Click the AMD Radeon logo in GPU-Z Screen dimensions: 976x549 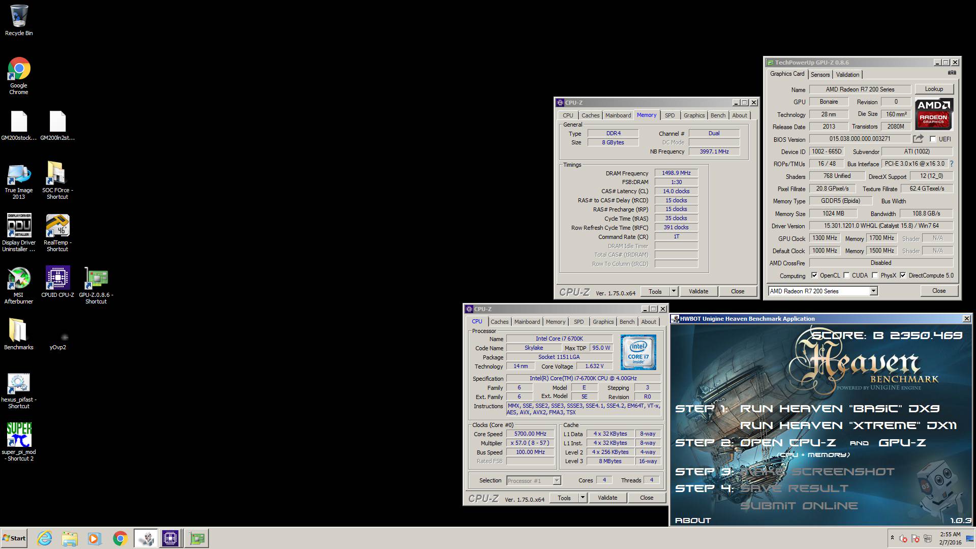tap(934, 114)
